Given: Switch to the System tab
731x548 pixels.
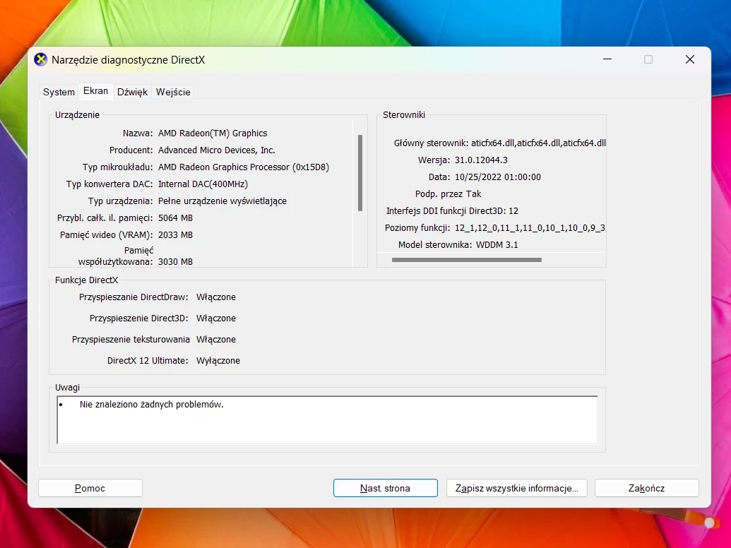Looking at the screenshot, I should (x=58, y=91).
